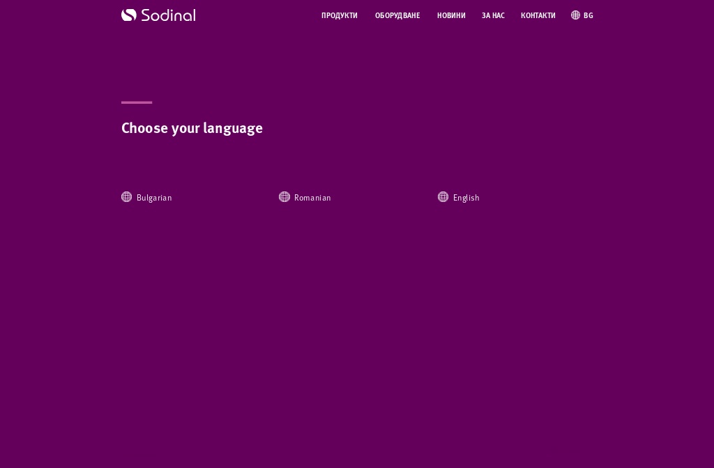Viewport: 714px width, 468px height.
Task: Choose English as the site language
Action: click(466, 198)
